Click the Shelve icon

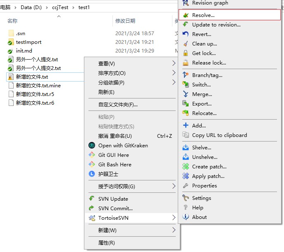tap(186, 148)
